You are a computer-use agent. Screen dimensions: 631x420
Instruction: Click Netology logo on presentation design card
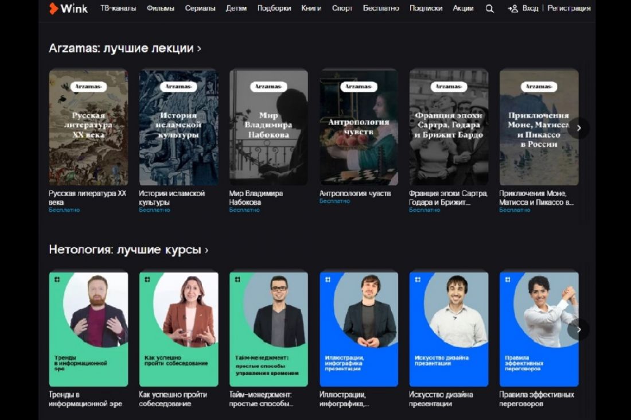pos(418,279)
